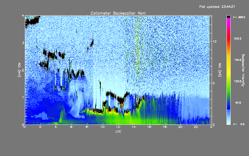Click the '20:' UTC hour tick
Viewport: 249px width, 156px height.
tap(181, 127)
